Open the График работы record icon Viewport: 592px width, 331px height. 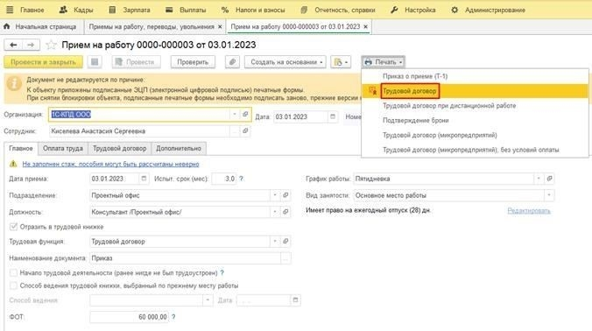tap(549, 179)
